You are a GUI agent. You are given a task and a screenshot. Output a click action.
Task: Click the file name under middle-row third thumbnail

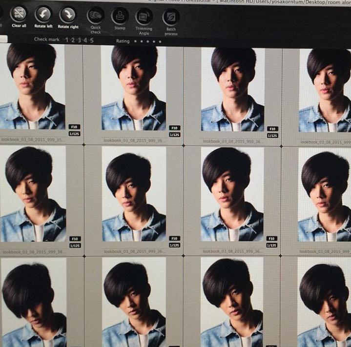click(232, 251)
